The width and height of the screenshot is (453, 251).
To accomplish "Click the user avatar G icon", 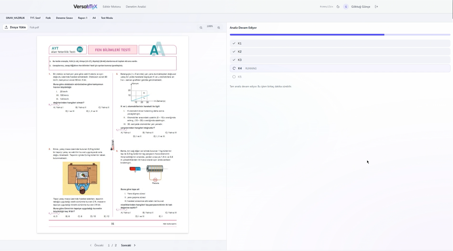I will tap(346, 7).
